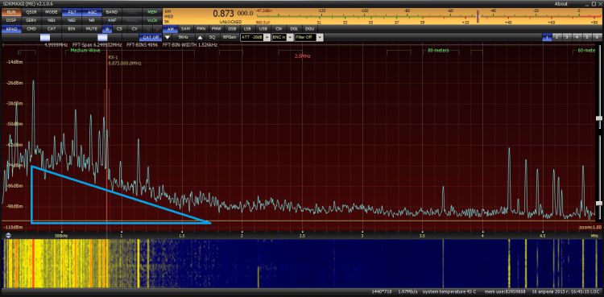Toggle the KPAD keypad button

[11, 28]
